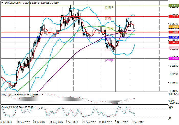Click the 9 Nov 2017 date label
The image size is (179, 125).
(121, 122)
